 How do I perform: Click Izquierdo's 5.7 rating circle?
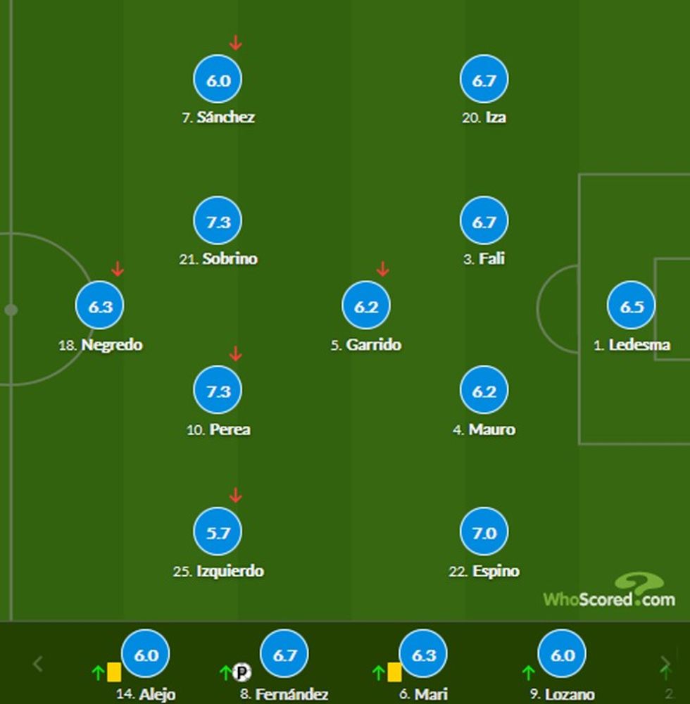click(218, 532)
